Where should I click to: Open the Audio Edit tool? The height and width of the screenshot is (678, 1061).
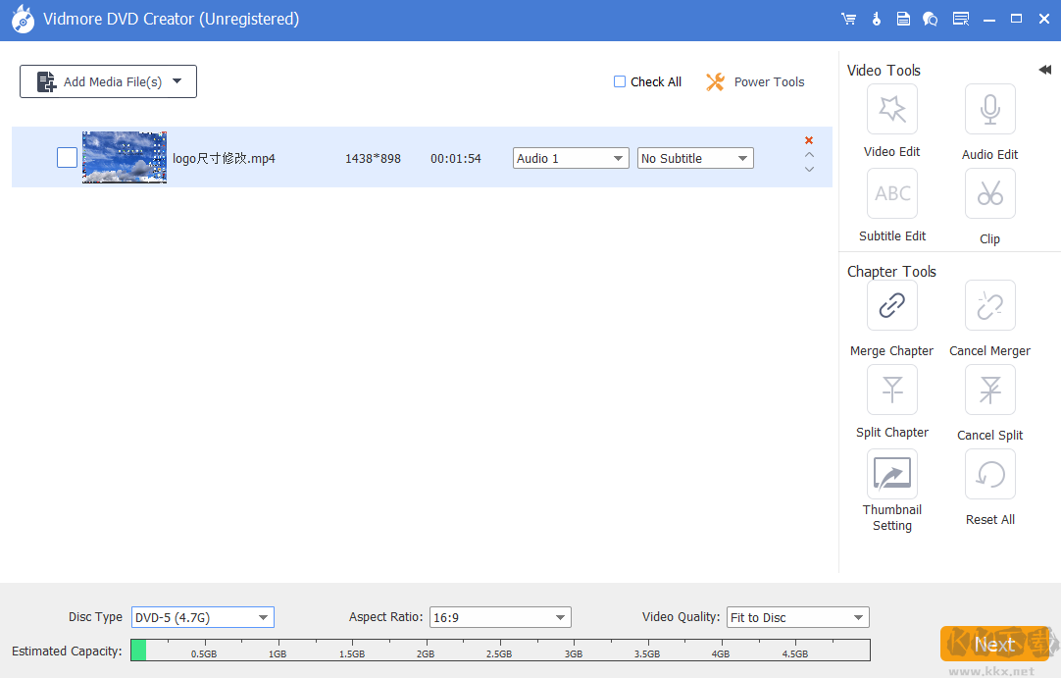pyautogui.click(x=990, y=109)
